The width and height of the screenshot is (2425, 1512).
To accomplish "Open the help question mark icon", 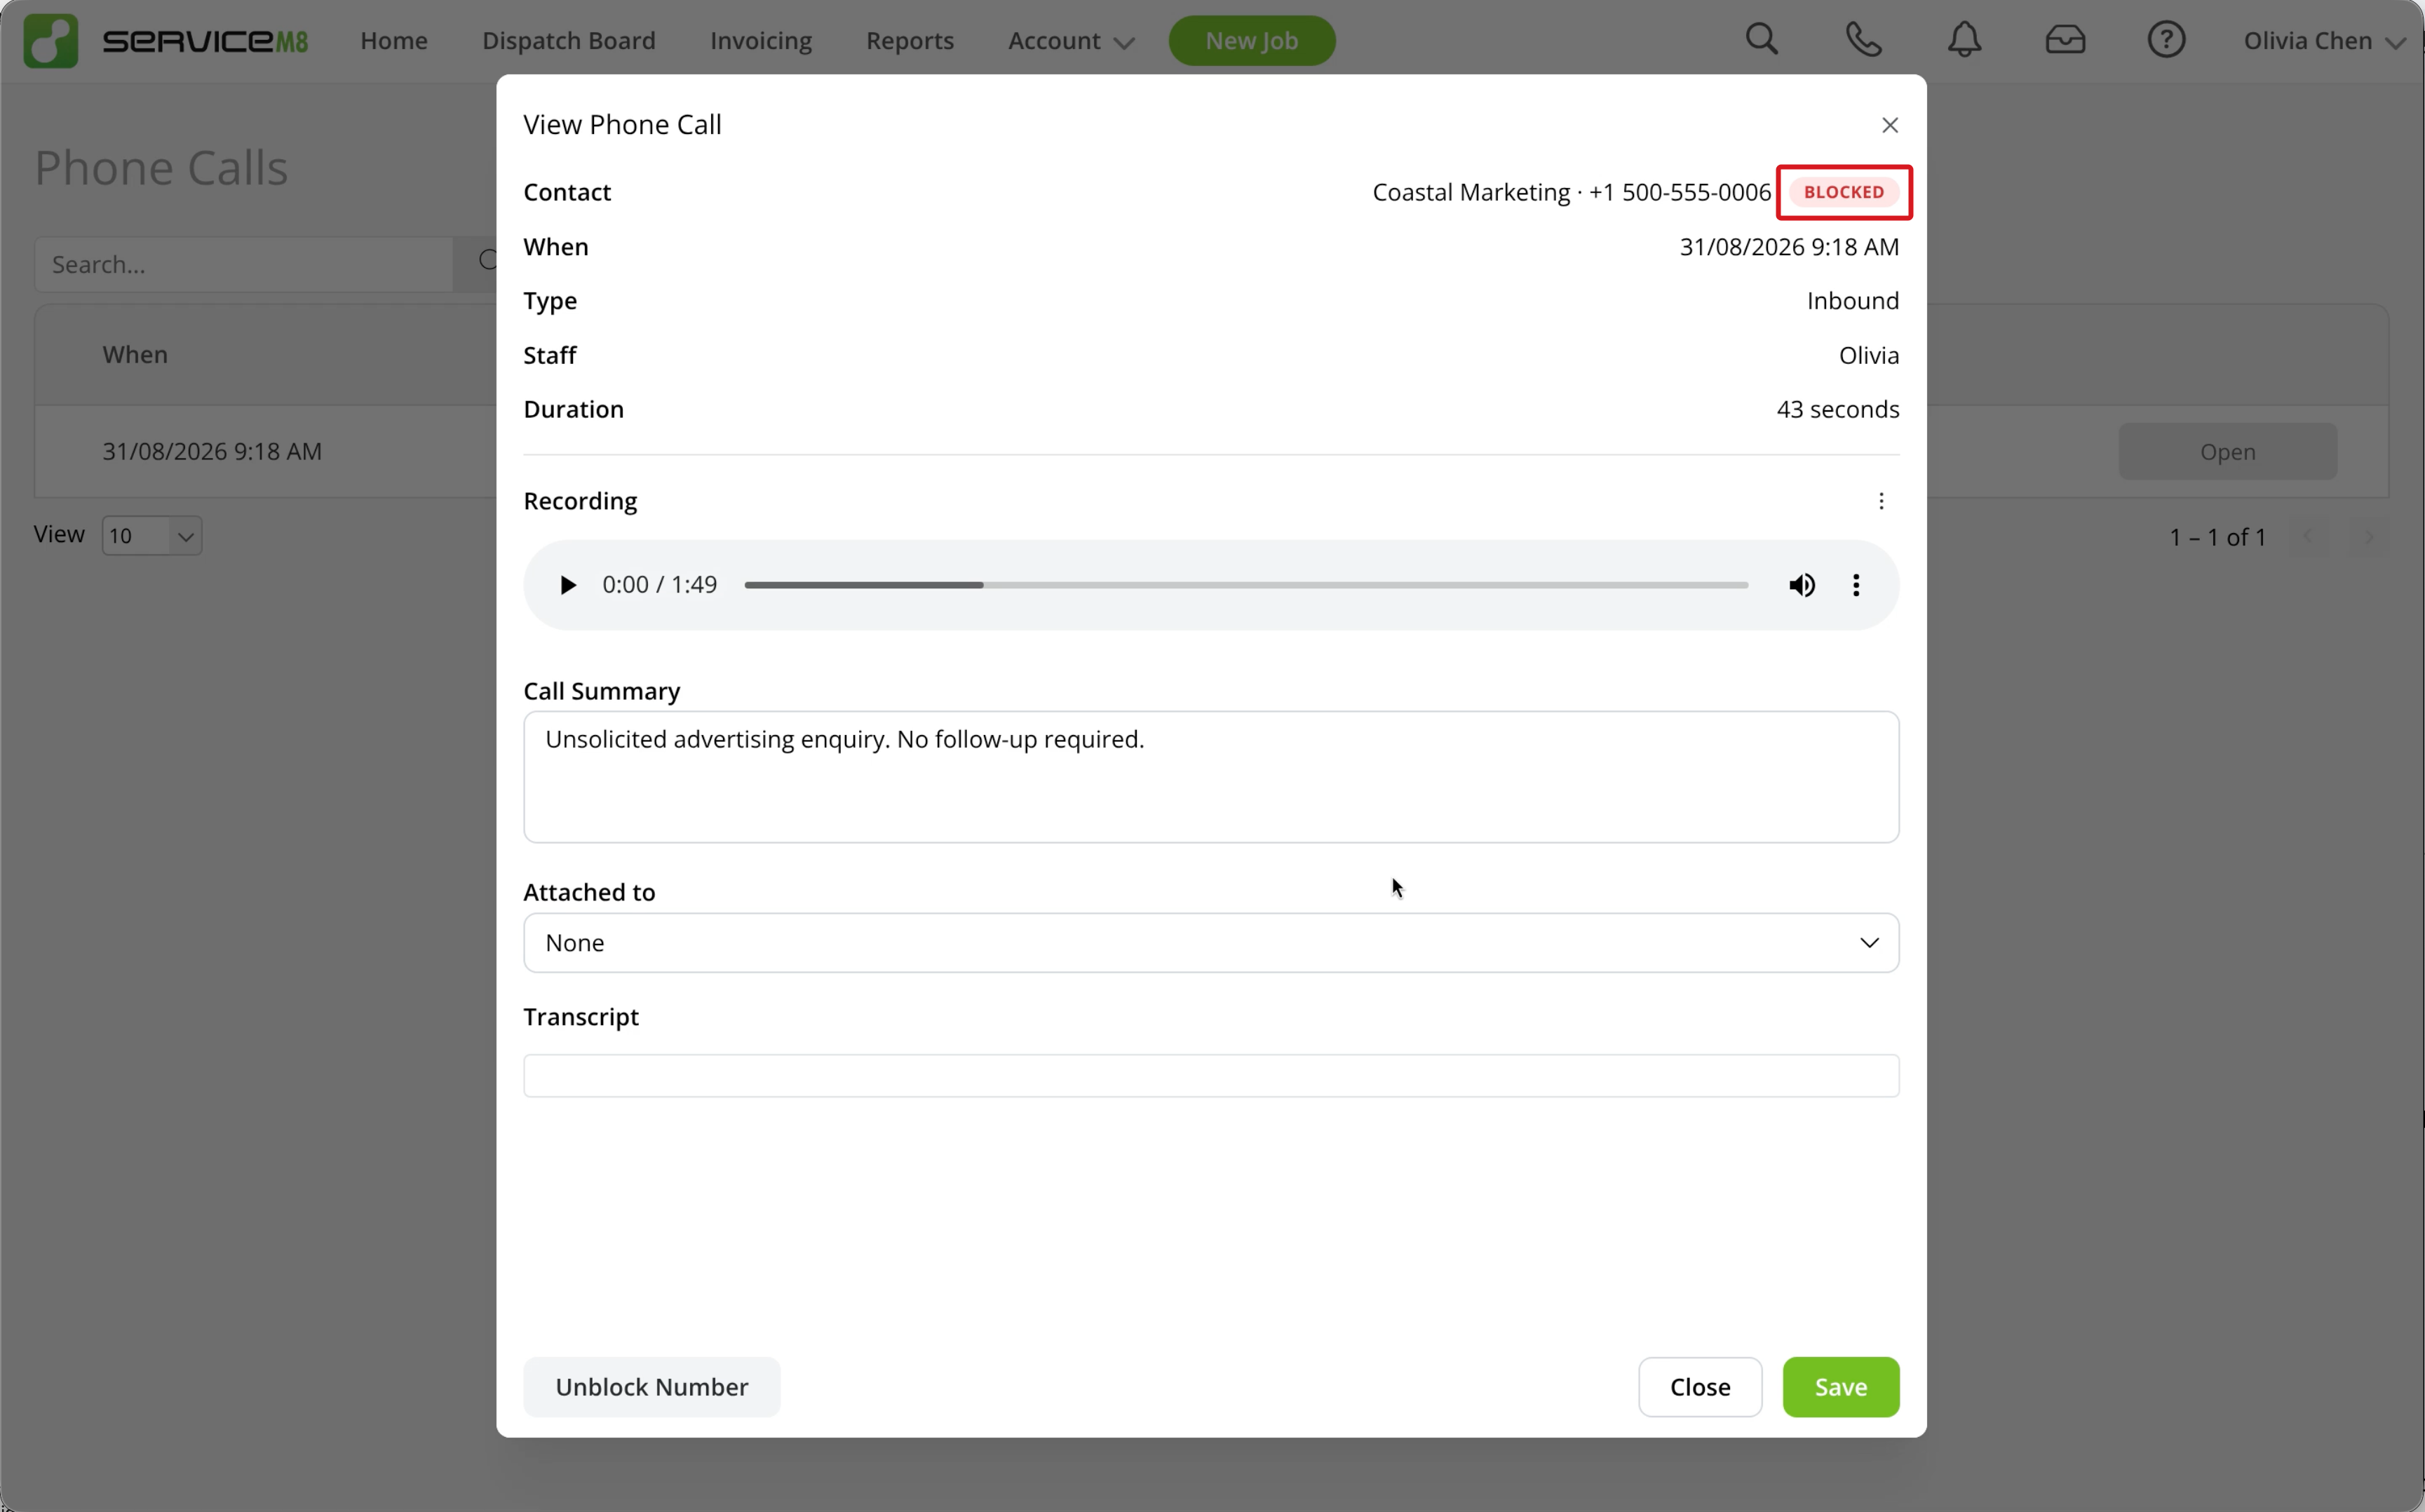I will tap(2166, 40).
